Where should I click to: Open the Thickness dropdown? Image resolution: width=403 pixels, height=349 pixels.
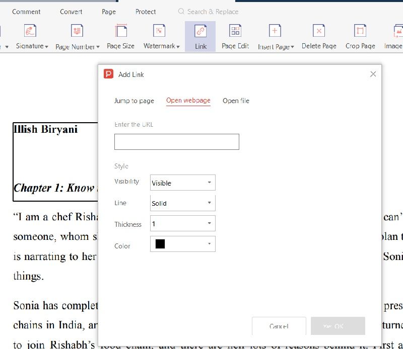pos(183,223)
